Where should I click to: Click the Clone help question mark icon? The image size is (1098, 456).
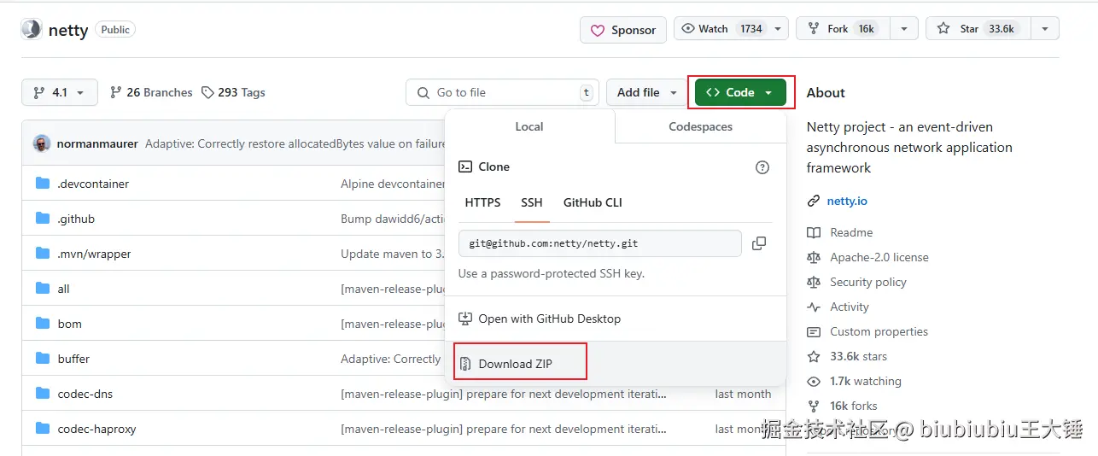point(762,167)
